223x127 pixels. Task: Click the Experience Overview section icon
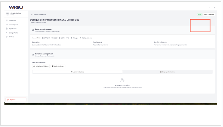coord(33,30)
